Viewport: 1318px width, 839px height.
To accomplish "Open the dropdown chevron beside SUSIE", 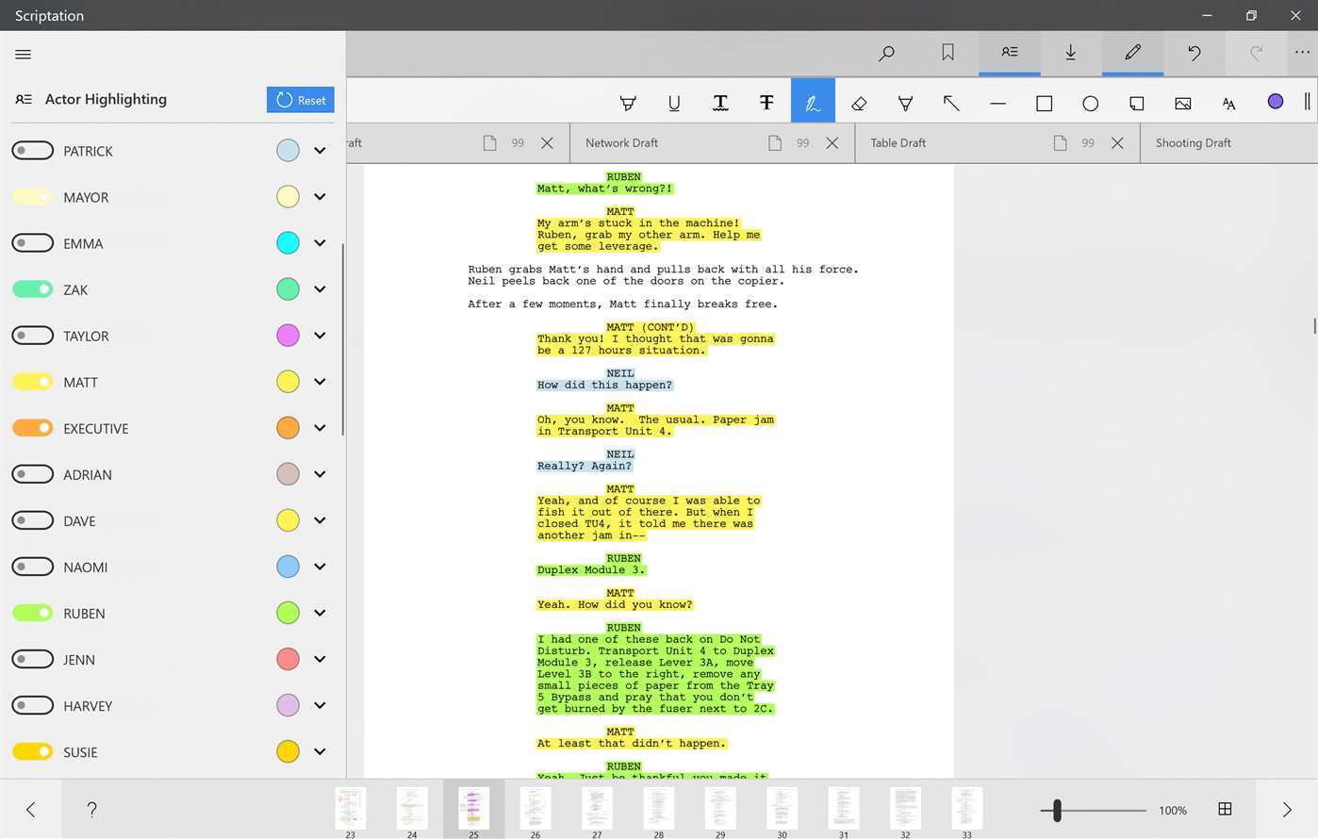I will coord(320,751).
